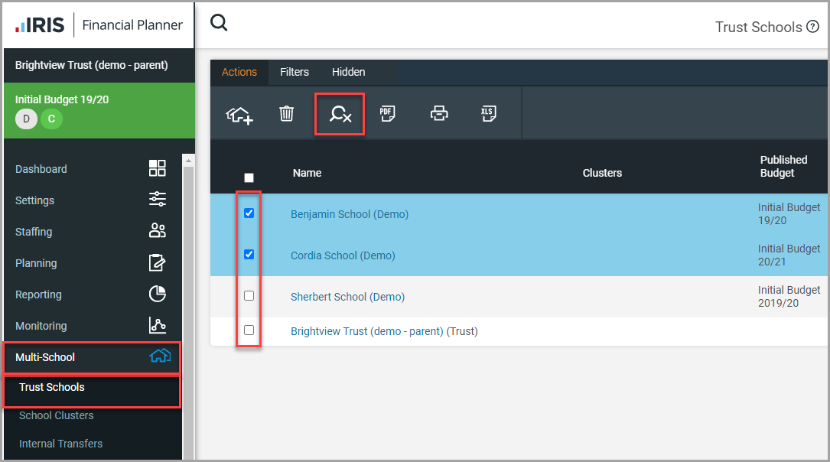The height and width of the screenshot is (462, 830).
Task: Tick the Sherbert School (Demo) checkbox
Action: 249,296
